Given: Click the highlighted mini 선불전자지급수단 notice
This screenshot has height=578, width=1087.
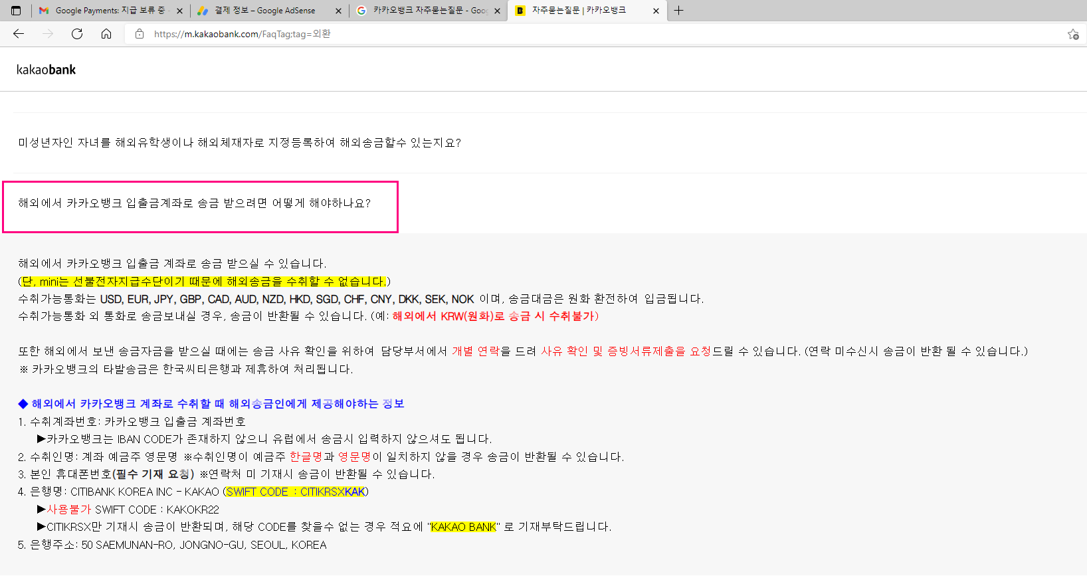Looking at the screenshot, I should (204, 282).
